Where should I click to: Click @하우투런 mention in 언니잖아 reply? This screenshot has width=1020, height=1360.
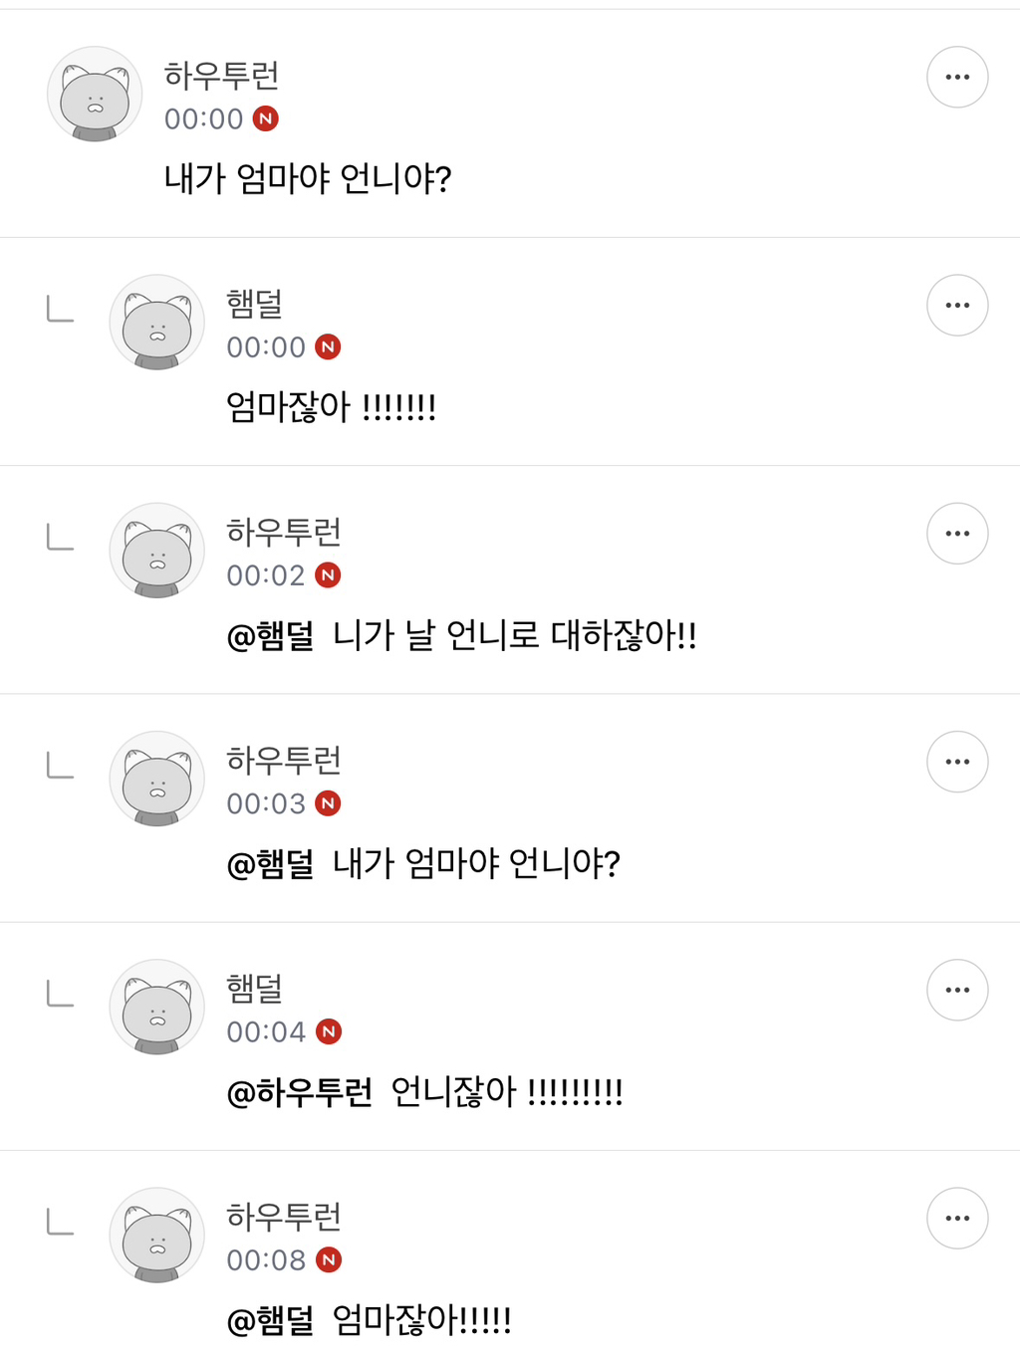(300, 1092)
